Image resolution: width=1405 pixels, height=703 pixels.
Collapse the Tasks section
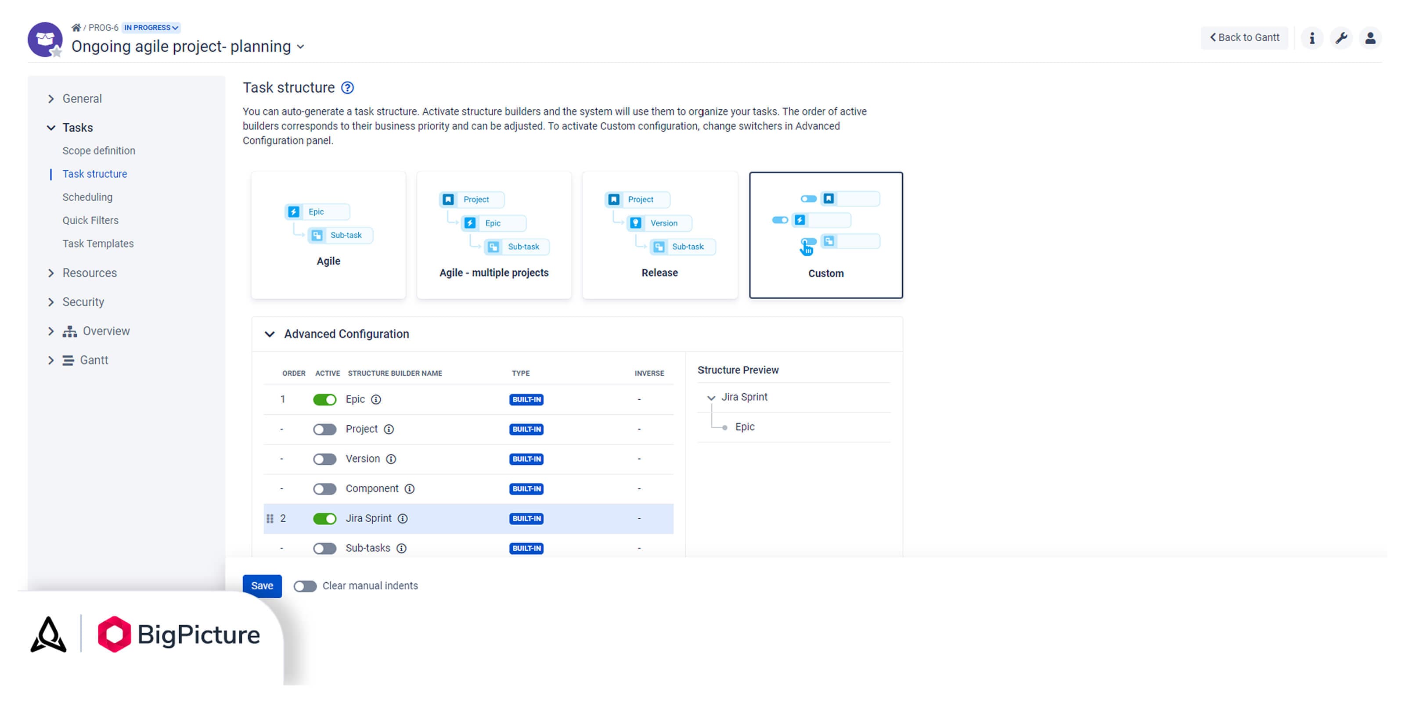tap(51, 128)
